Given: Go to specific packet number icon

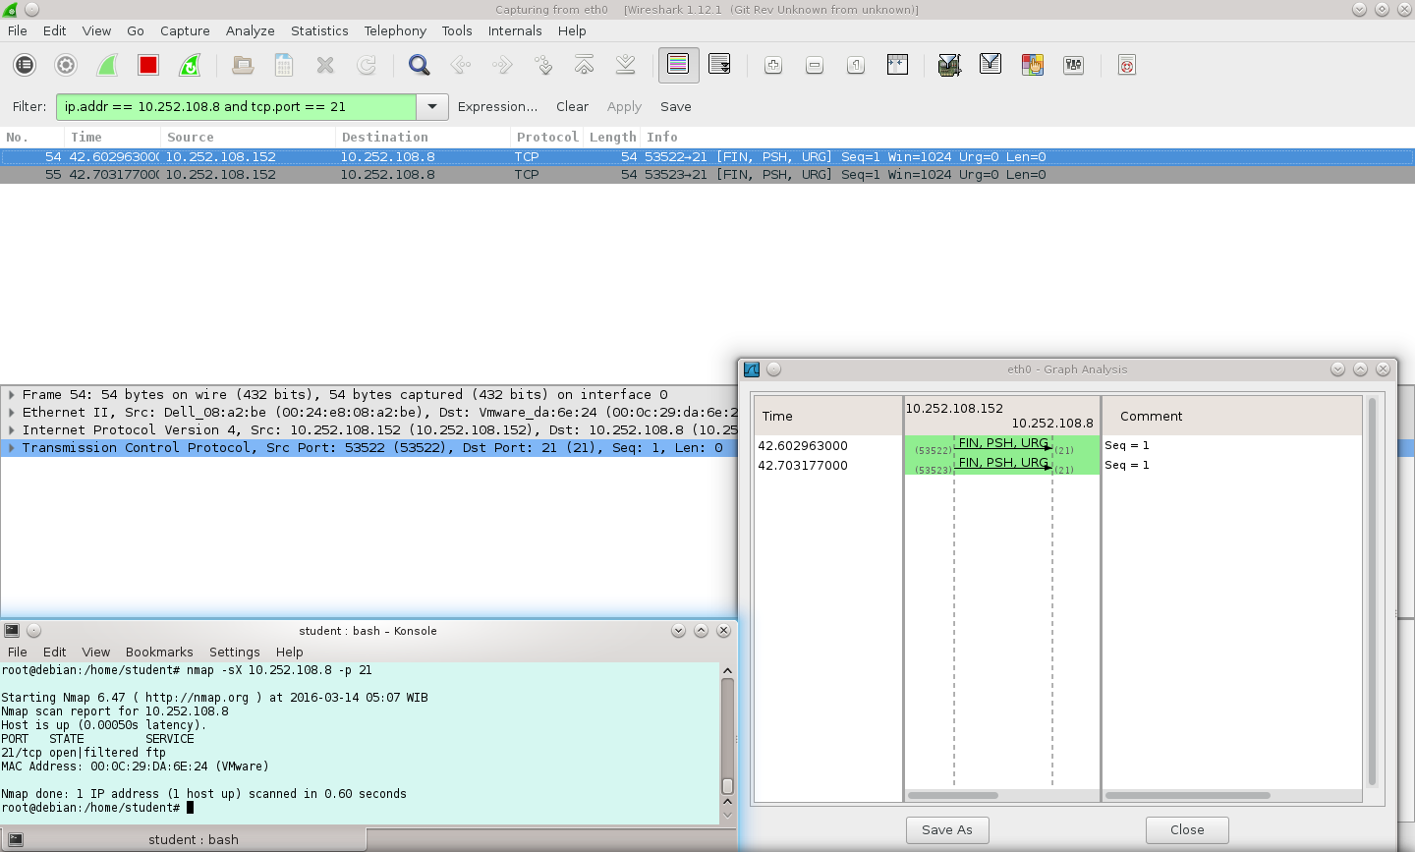Looking at the screenshot, I should 543,66.
